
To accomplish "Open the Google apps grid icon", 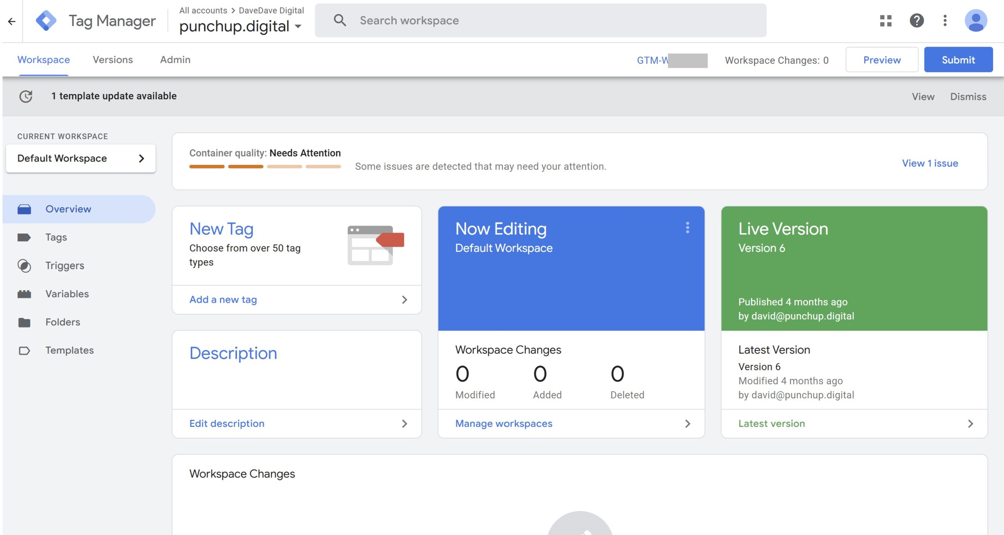I will (885, 21).
